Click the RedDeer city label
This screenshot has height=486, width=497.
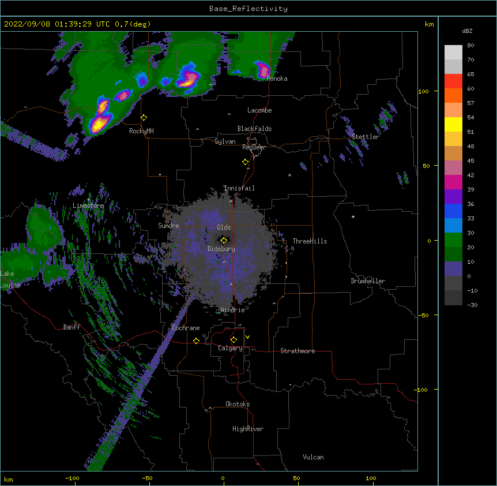254,147
